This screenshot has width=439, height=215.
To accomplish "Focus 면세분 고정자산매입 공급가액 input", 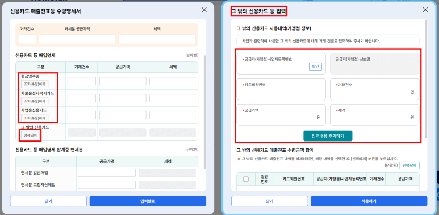I will [x=107, y=185].
